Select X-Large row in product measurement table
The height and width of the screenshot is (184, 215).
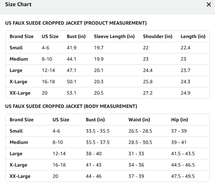[x=107, y=82]
